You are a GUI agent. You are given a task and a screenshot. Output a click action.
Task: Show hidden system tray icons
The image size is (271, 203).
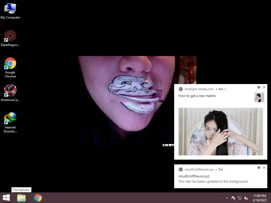[227, 198]
